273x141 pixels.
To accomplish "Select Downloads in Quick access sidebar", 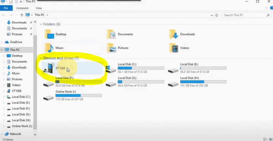I will point(19,22).
